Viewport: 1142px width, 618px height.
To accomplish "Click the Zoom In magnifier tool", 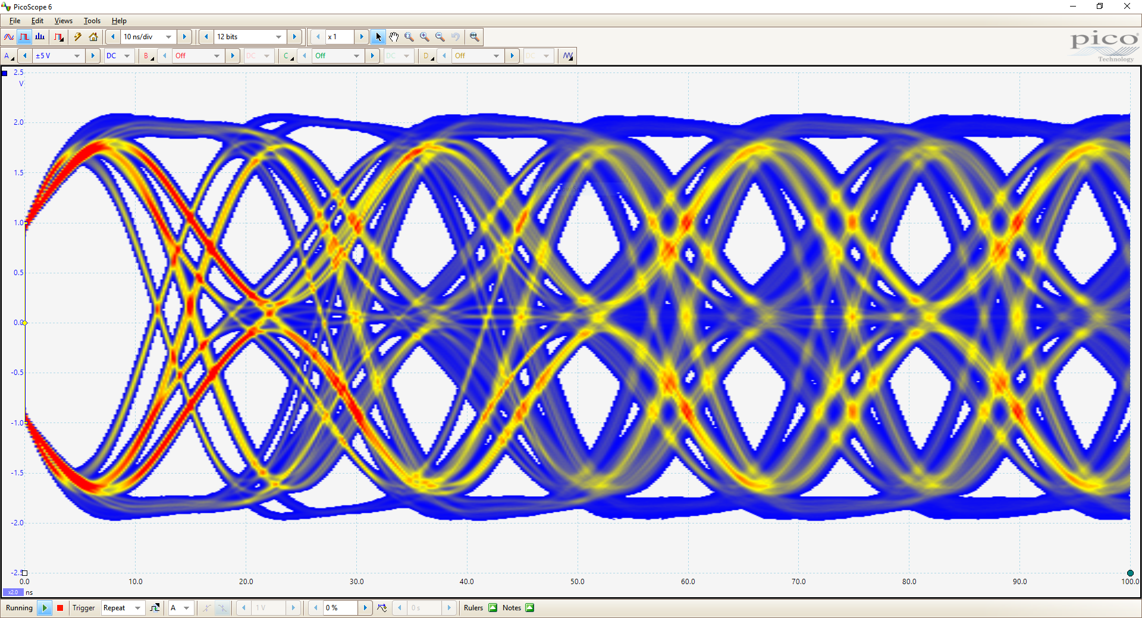I will point(424,37).
